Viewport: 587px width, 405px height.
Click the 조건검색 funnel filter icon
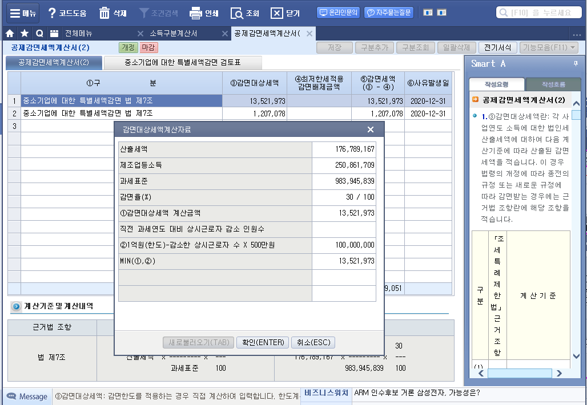pos(144,13)
